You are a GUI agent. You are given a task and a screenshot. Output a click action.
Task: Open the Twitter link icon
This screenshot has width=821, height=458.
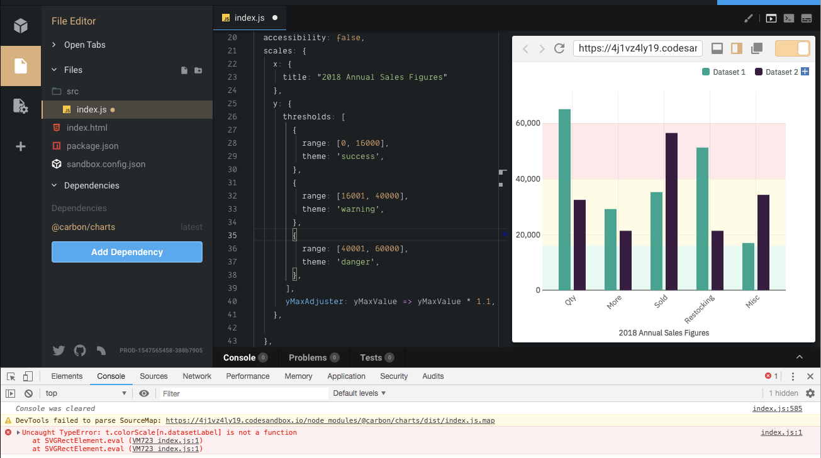tap(59, 351)
